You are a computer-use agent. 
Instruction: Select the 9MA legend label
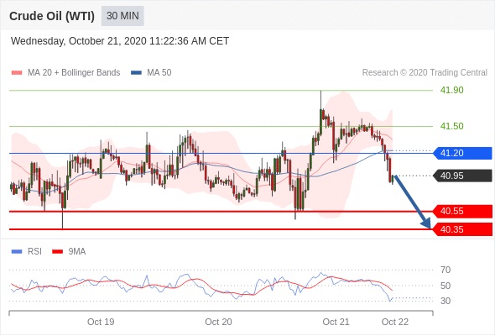77,252
